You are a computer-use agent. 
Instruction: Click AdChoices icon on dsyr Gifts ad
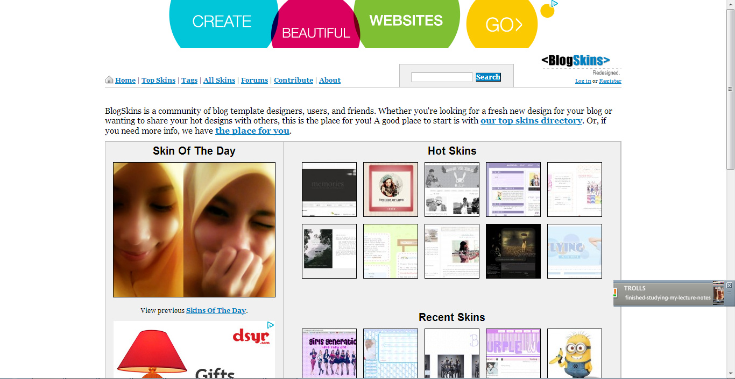(271, 325)
